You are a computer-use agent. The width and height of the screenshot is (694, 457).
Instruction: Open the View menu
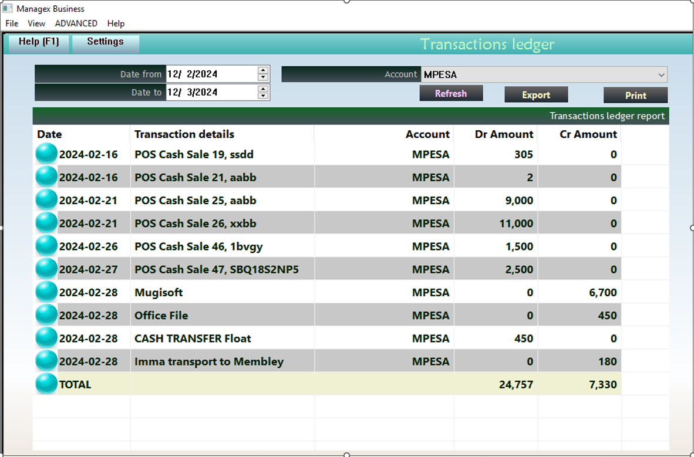coord(36,23)
